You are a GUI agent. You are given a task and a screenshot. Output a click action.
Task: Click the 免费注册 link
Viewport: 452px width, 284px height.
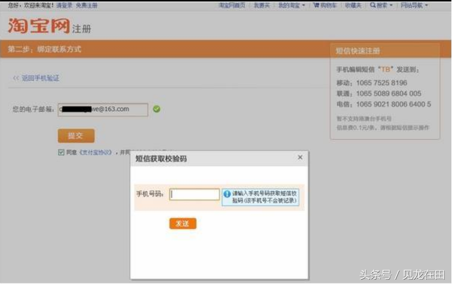point(87,5)
